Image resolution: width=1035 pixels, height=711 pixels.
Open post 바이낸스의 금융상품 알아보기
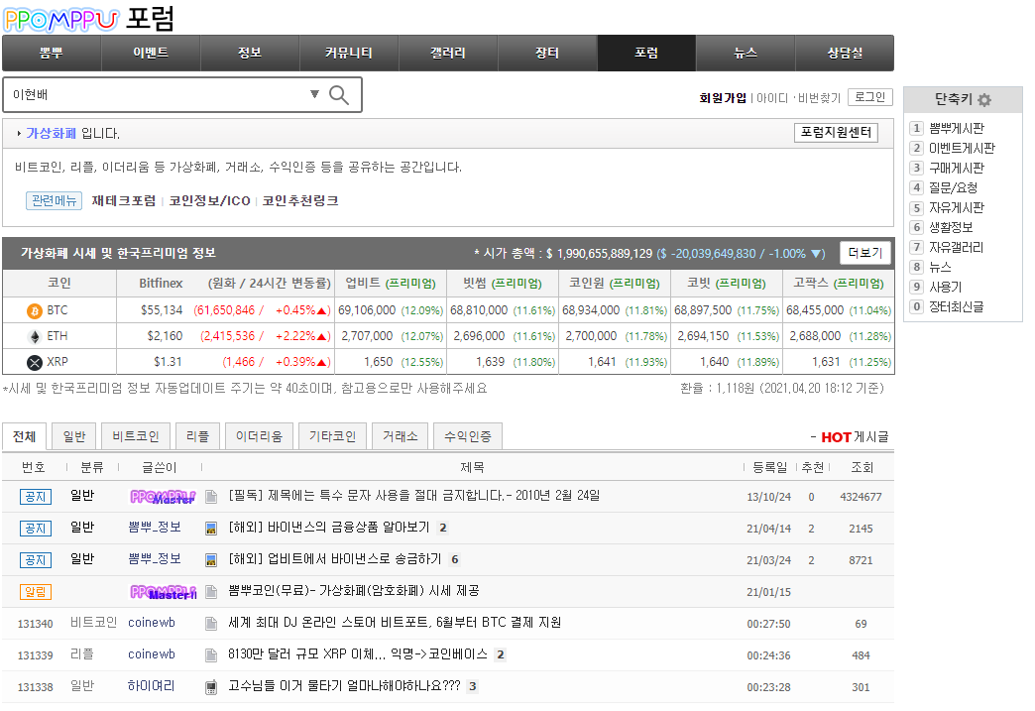tap(329, 528)
